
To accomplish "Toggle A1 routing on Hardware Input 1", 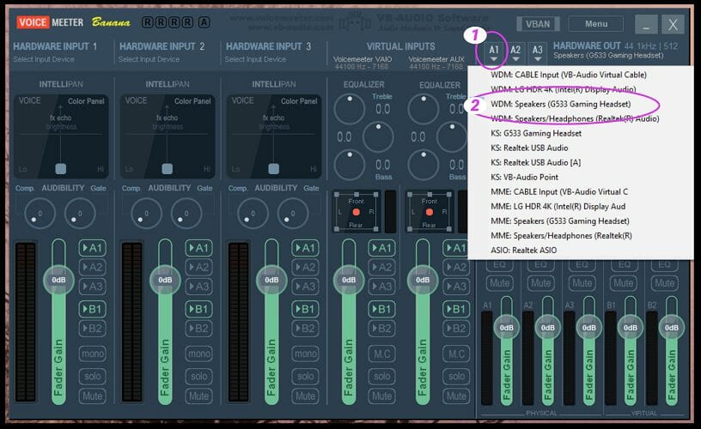I will pyautogui.click(x=93, y=248).
